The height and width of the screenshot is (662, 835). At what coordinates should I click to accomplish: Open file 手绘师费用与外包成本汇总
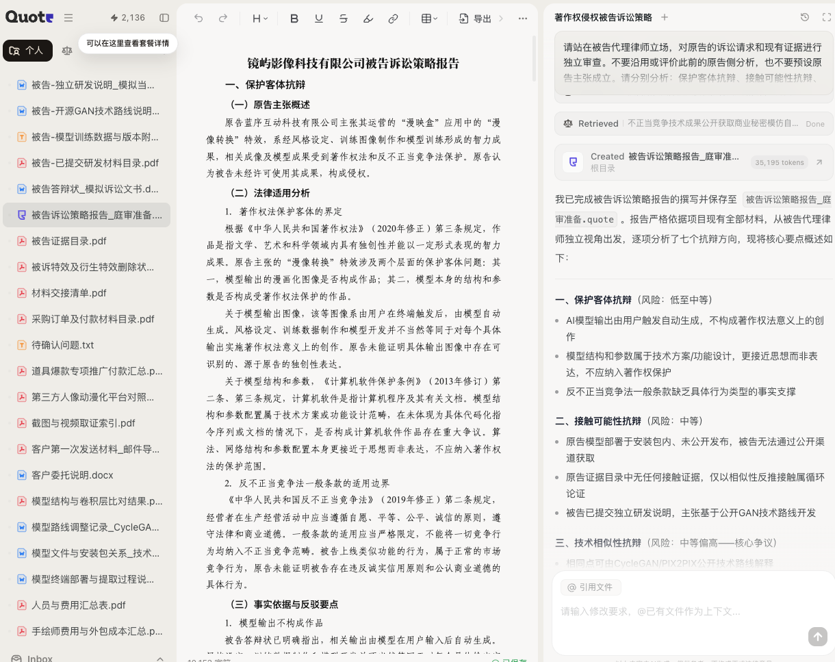(86, 631)
